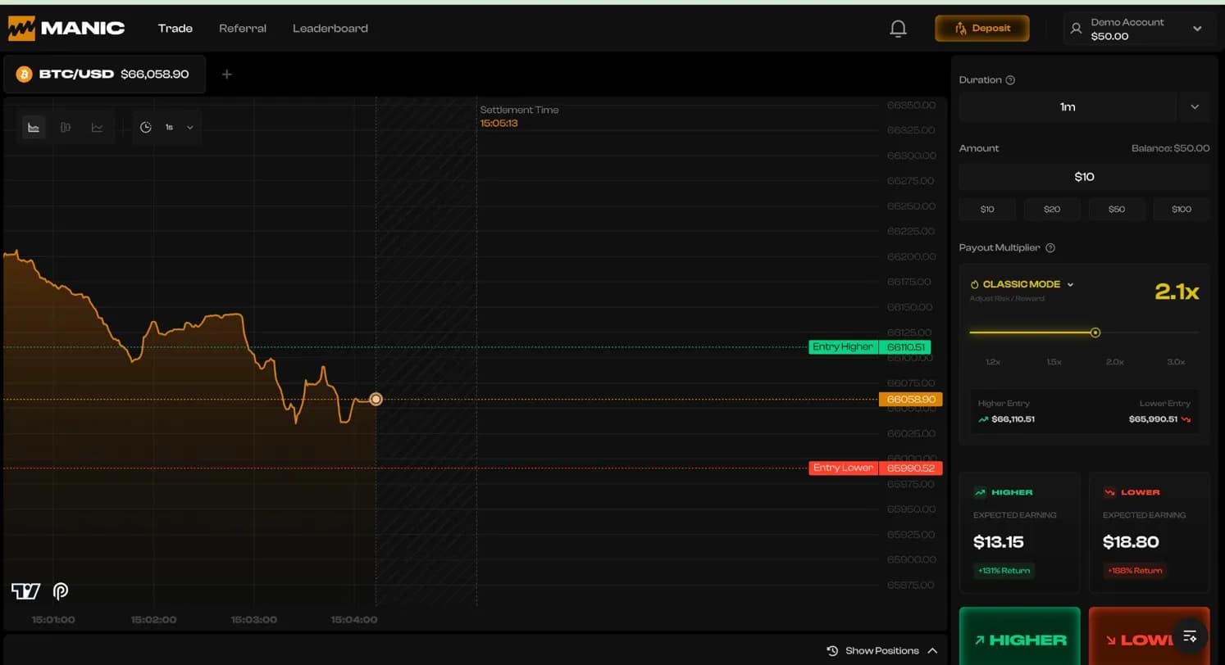Click the demo account user icon

click(x=1077, y=29)
